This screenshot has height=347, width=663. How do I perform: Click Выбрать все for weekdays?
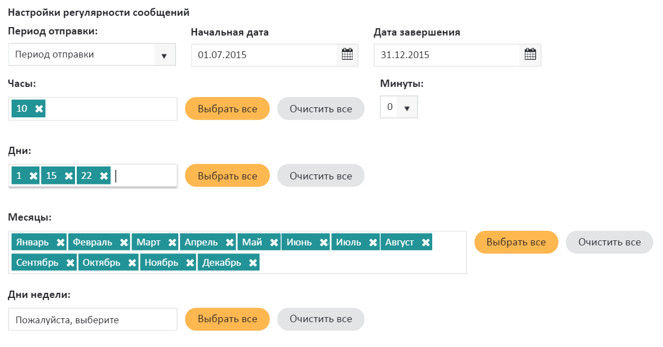point(227,319)
